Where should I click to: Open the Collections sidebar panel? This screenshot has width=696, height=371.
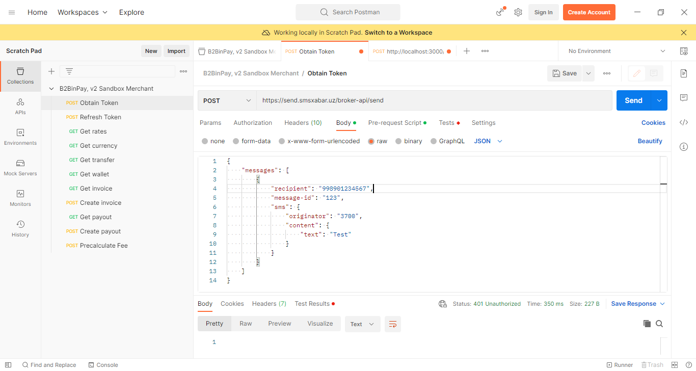[x=20, y=76]
